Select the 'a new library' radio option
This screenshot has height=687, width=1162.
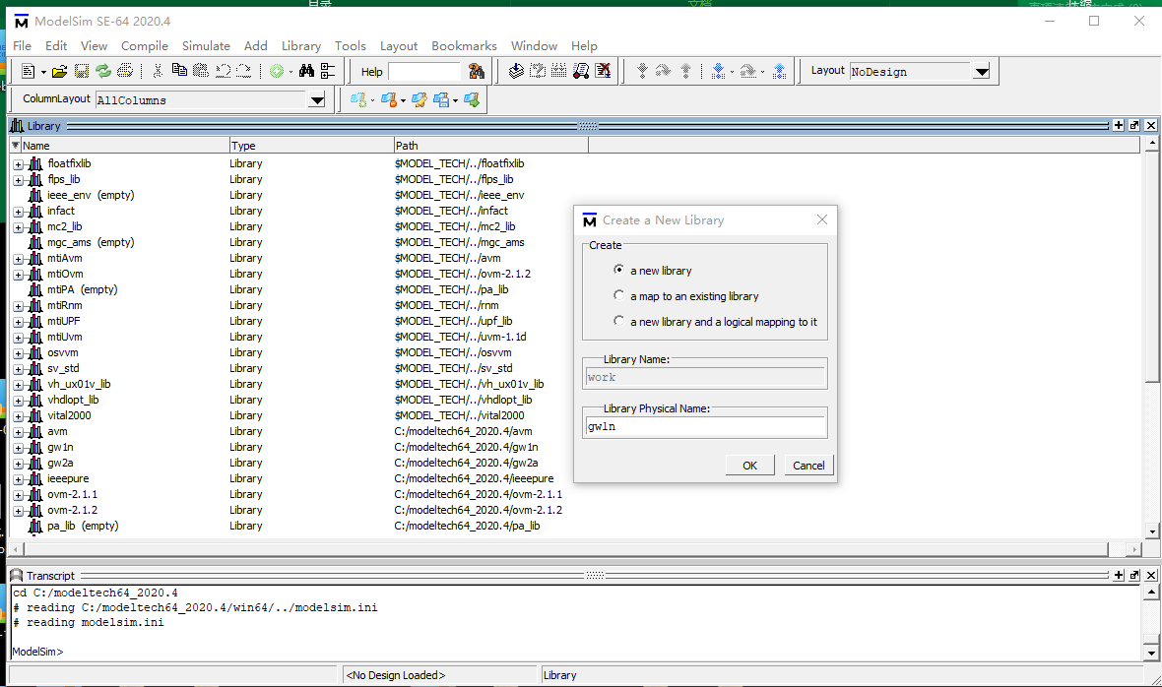(x=618, y=271)
